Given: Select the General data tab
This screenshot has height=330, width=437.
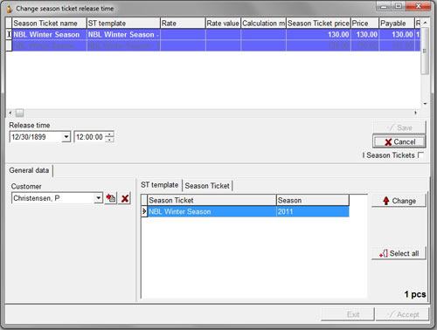Looking at the screenshot, I should (29, 170).
